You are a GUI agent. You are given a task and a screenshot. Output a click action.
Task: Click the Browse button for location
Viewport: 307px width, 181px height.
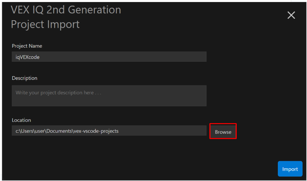click(x=223, y=132)
